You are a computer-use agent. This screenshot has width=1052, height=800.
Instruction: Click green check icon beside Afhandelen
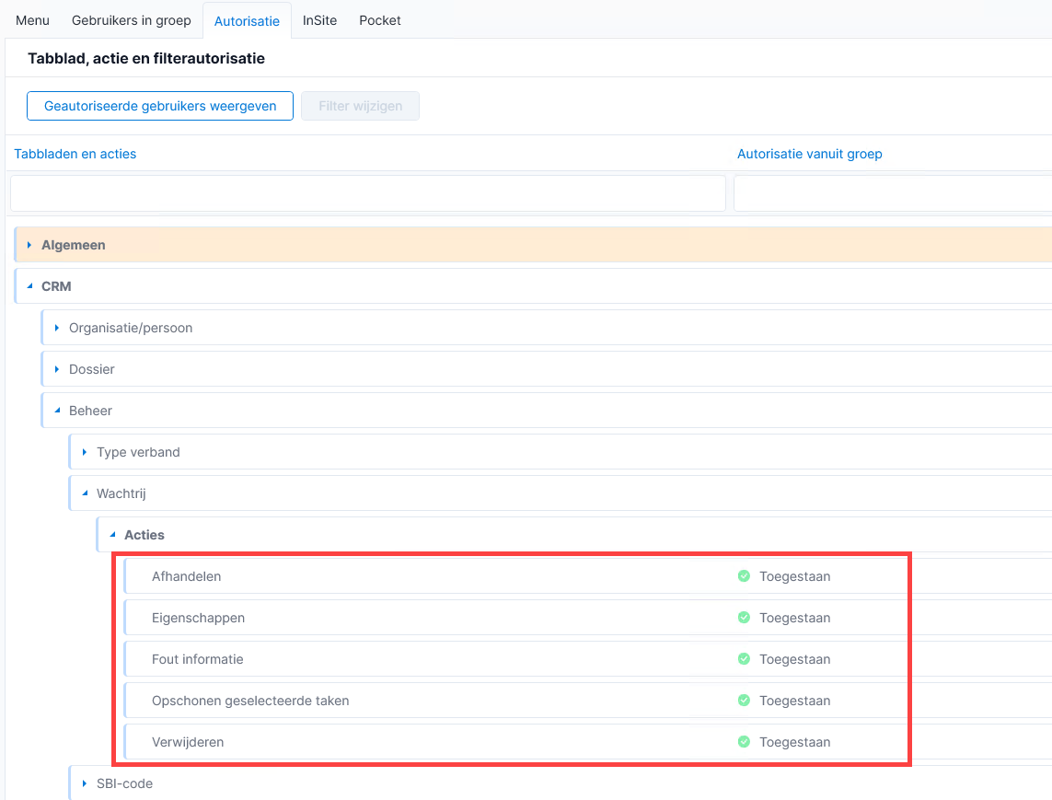point(744,576)
